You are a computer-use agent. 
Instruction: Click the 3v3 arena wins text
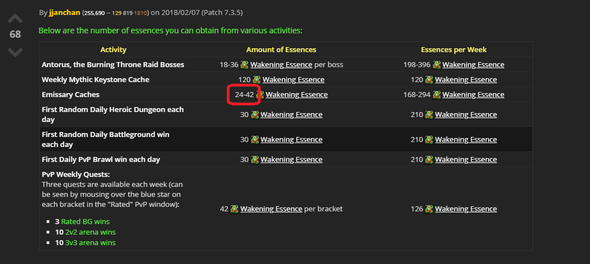click(90, 243)
